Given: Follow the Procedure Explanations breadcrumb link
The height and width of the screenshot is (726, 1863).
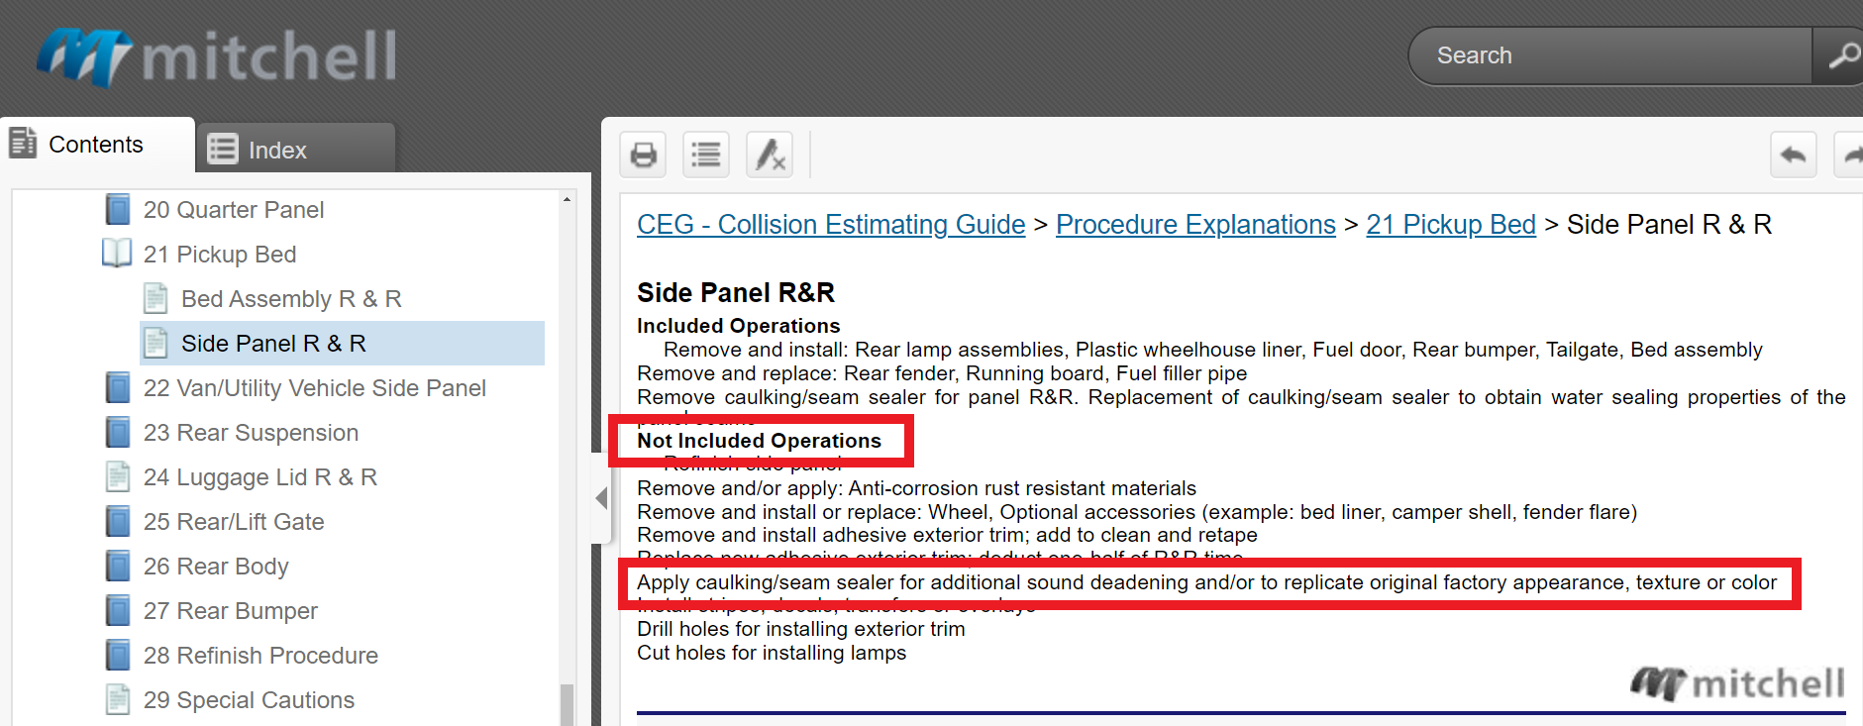Looking at the screenshot, I should tap(1195, 225).
